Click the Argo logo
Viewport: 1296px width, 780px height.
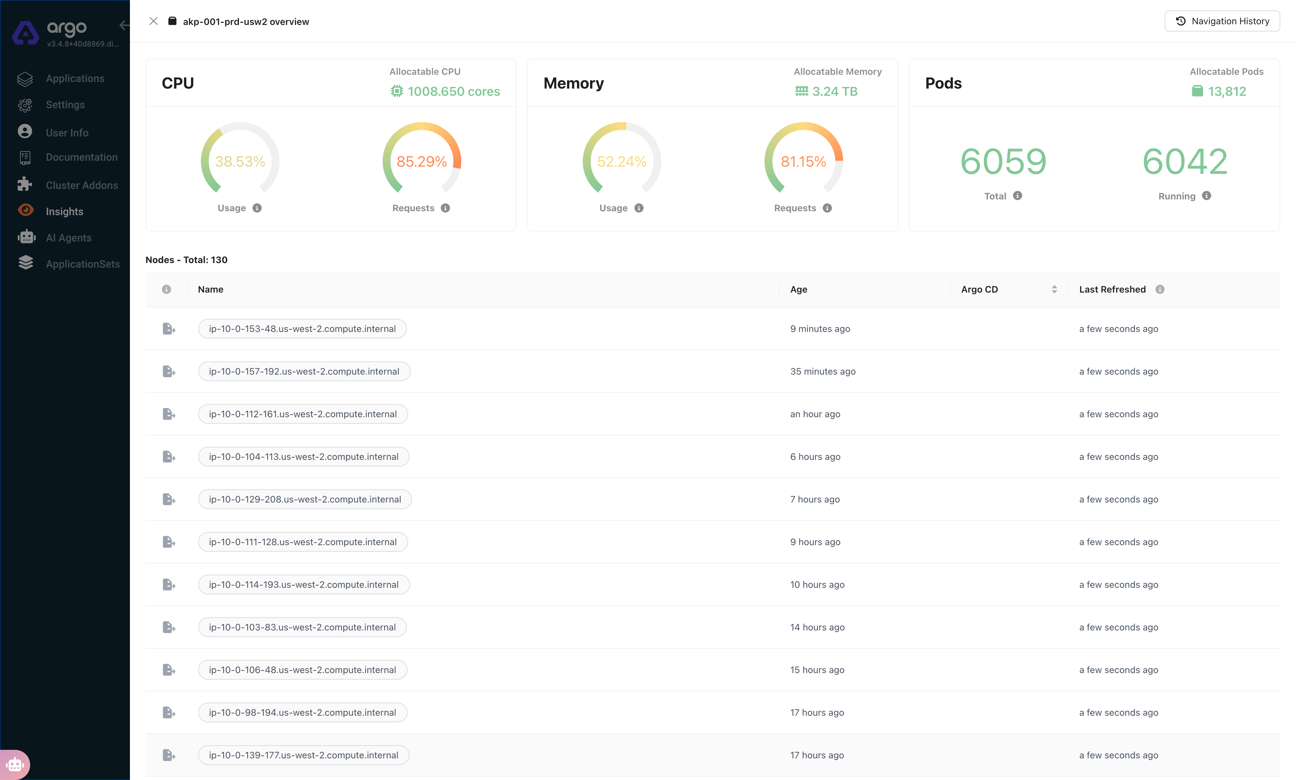click(x=26, y=33)
